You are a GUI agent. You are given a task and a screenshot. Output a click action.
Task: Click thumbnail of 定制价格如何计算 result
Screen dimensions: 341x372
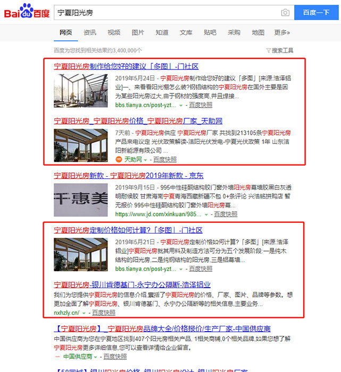click(x=81, y=255)
